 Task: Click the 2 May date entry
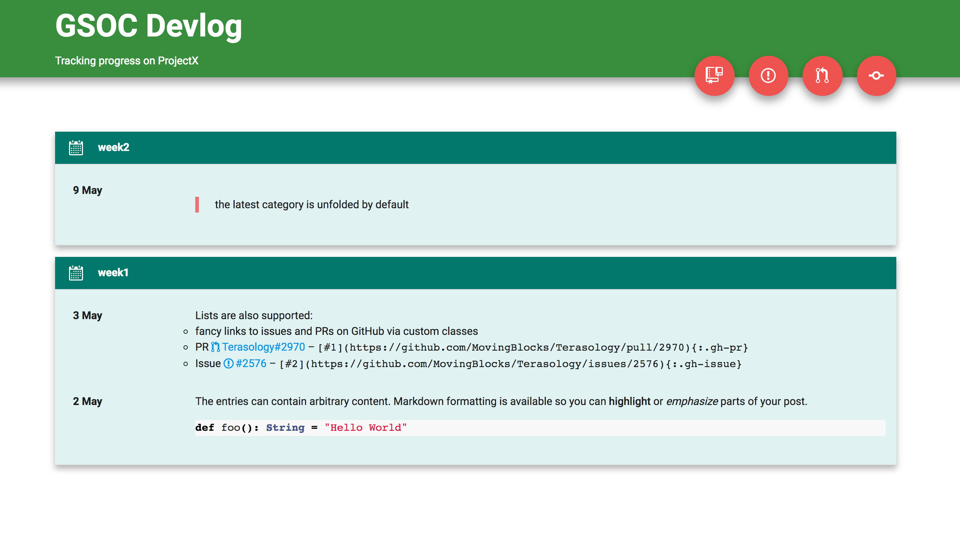point(87,401)
